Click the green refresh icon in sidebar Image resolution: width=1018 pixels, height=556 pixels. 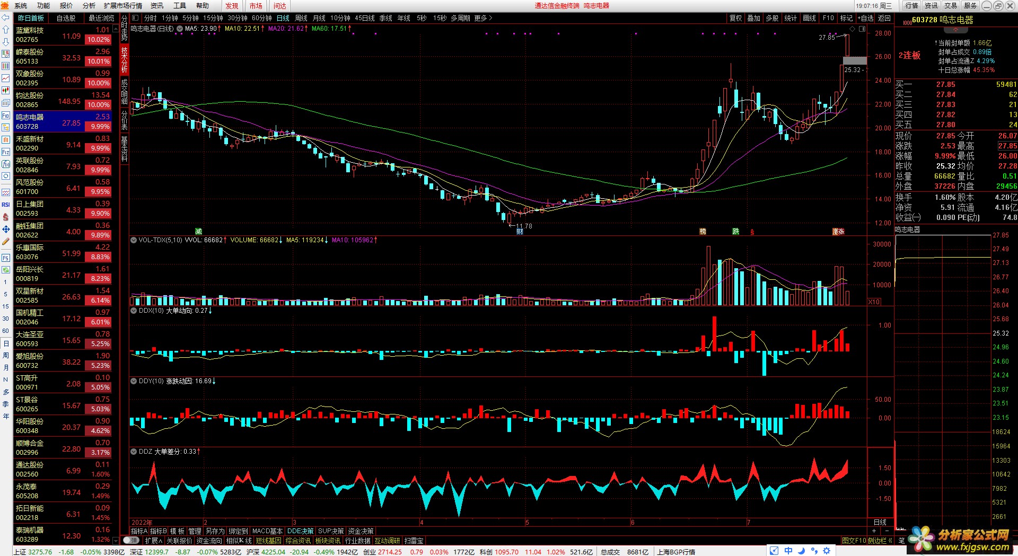pos(6,270)
